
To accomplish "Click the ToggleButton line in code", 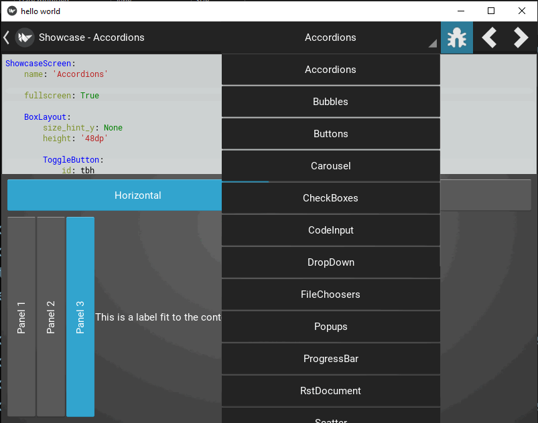I will coord(73,160).
